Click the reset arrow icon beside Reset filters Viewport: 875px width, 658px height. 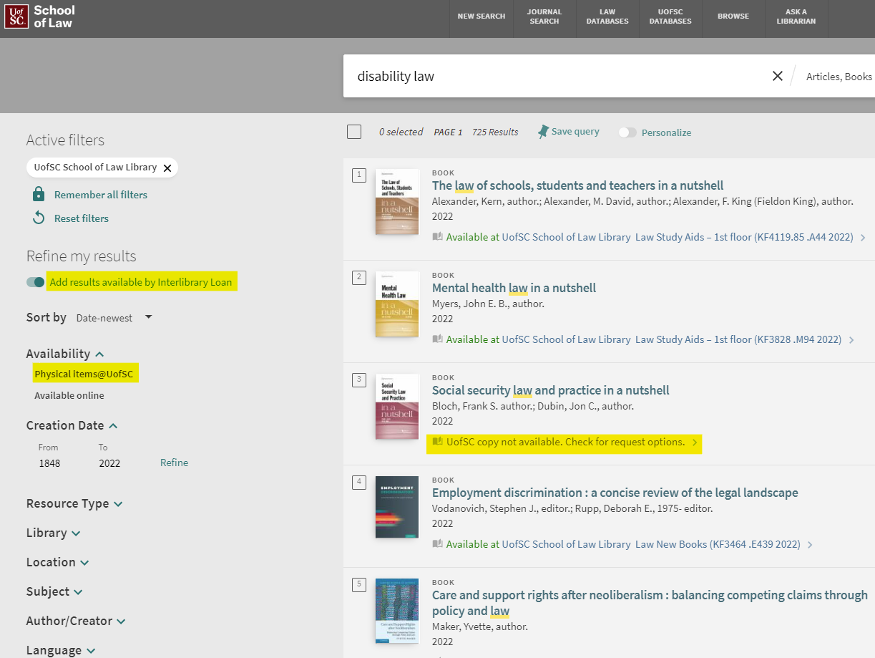[39, 218]
